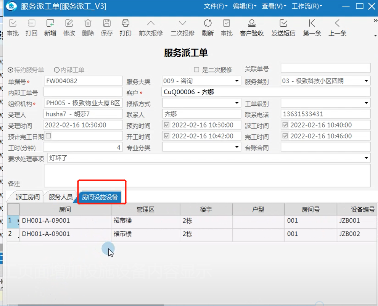Click cell JZB002 in row 2
378x306 pixels.
click(x=357, y=235)
